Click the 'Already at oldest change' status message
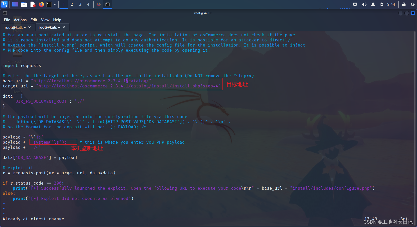This screenshot has height=227, width=417. pos(33,219)
